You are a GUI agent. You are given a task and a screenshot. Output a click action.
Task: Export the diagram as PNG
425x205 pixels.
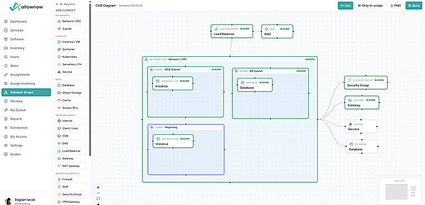(x=395, y=6)
